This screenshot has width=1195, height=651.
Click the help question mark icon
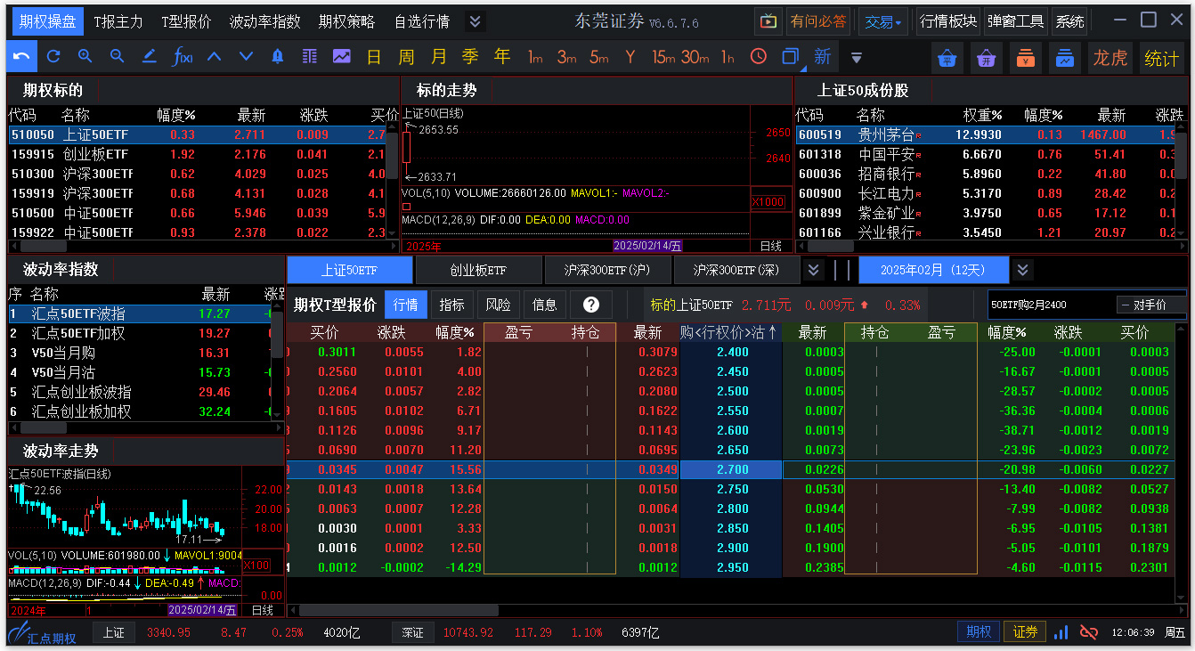(591, 305)
